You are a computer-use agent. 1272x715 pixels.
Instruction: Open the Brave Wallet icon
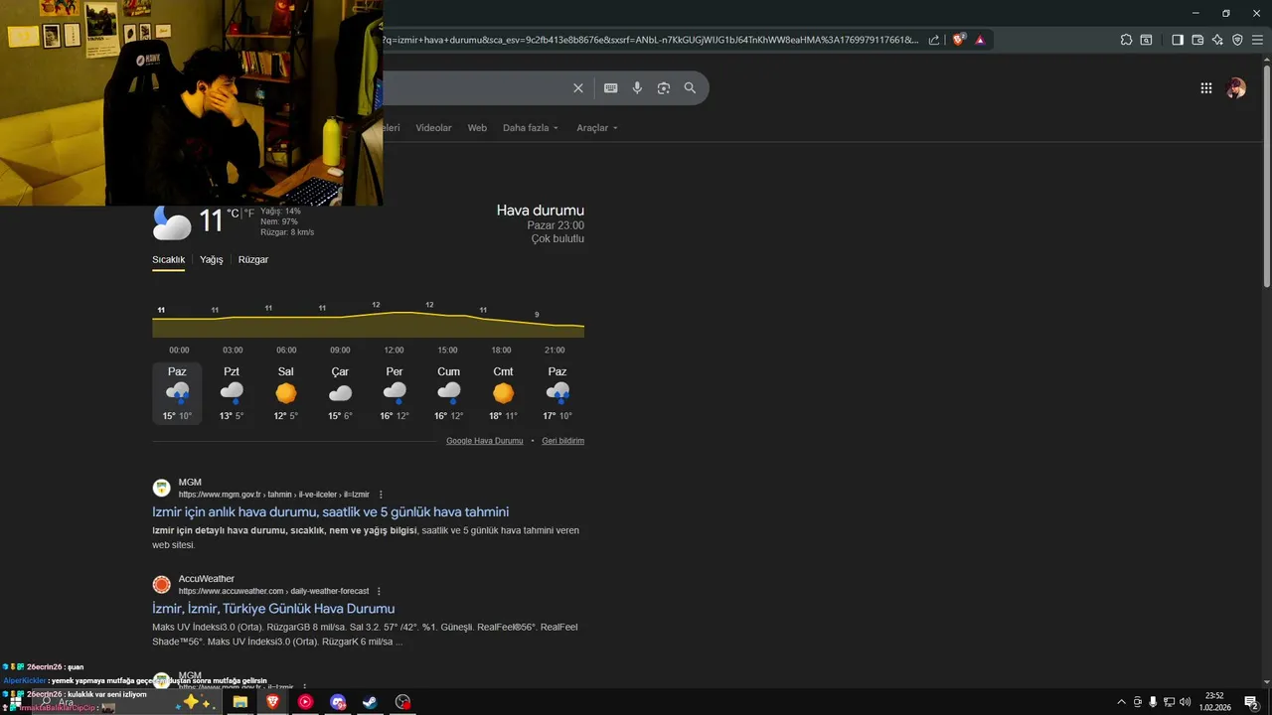coord(1197,40)
